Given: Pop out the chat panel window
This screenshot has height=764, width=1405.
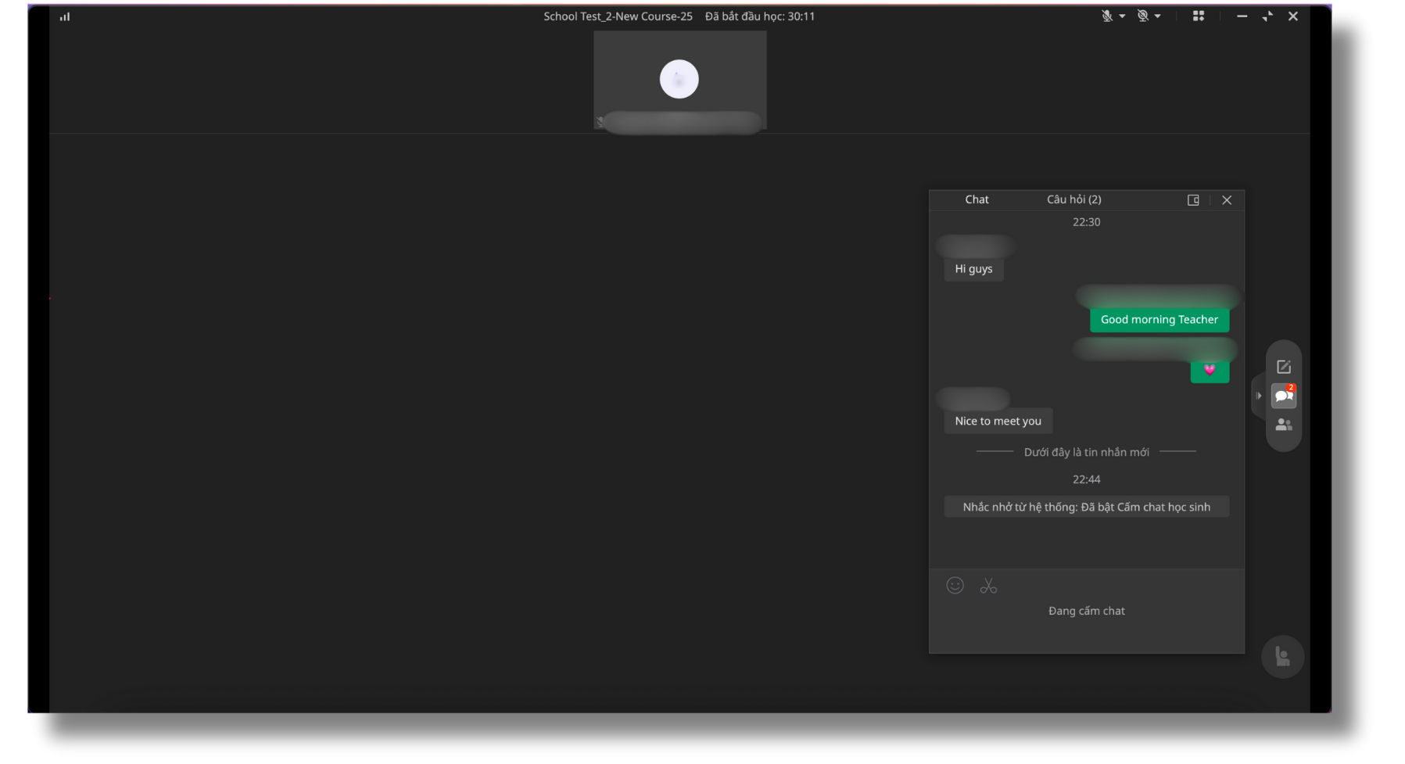Looking at the screenshot, I should point(1193,200).
